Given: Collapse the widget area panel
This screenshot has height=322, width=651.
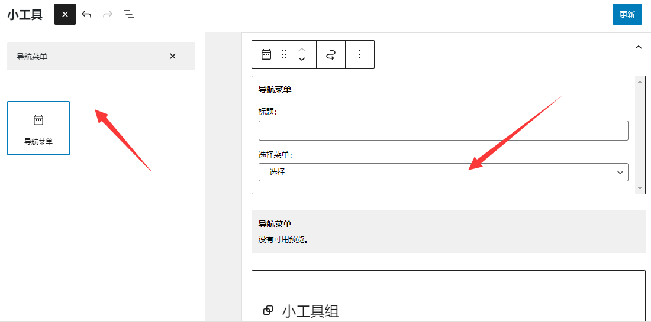Looking at the screenshot, I should pos(638,47).
